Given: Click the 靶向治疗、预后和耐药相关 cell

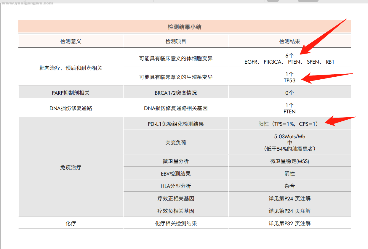Looking at the screenshot, I should click(71, 68).
